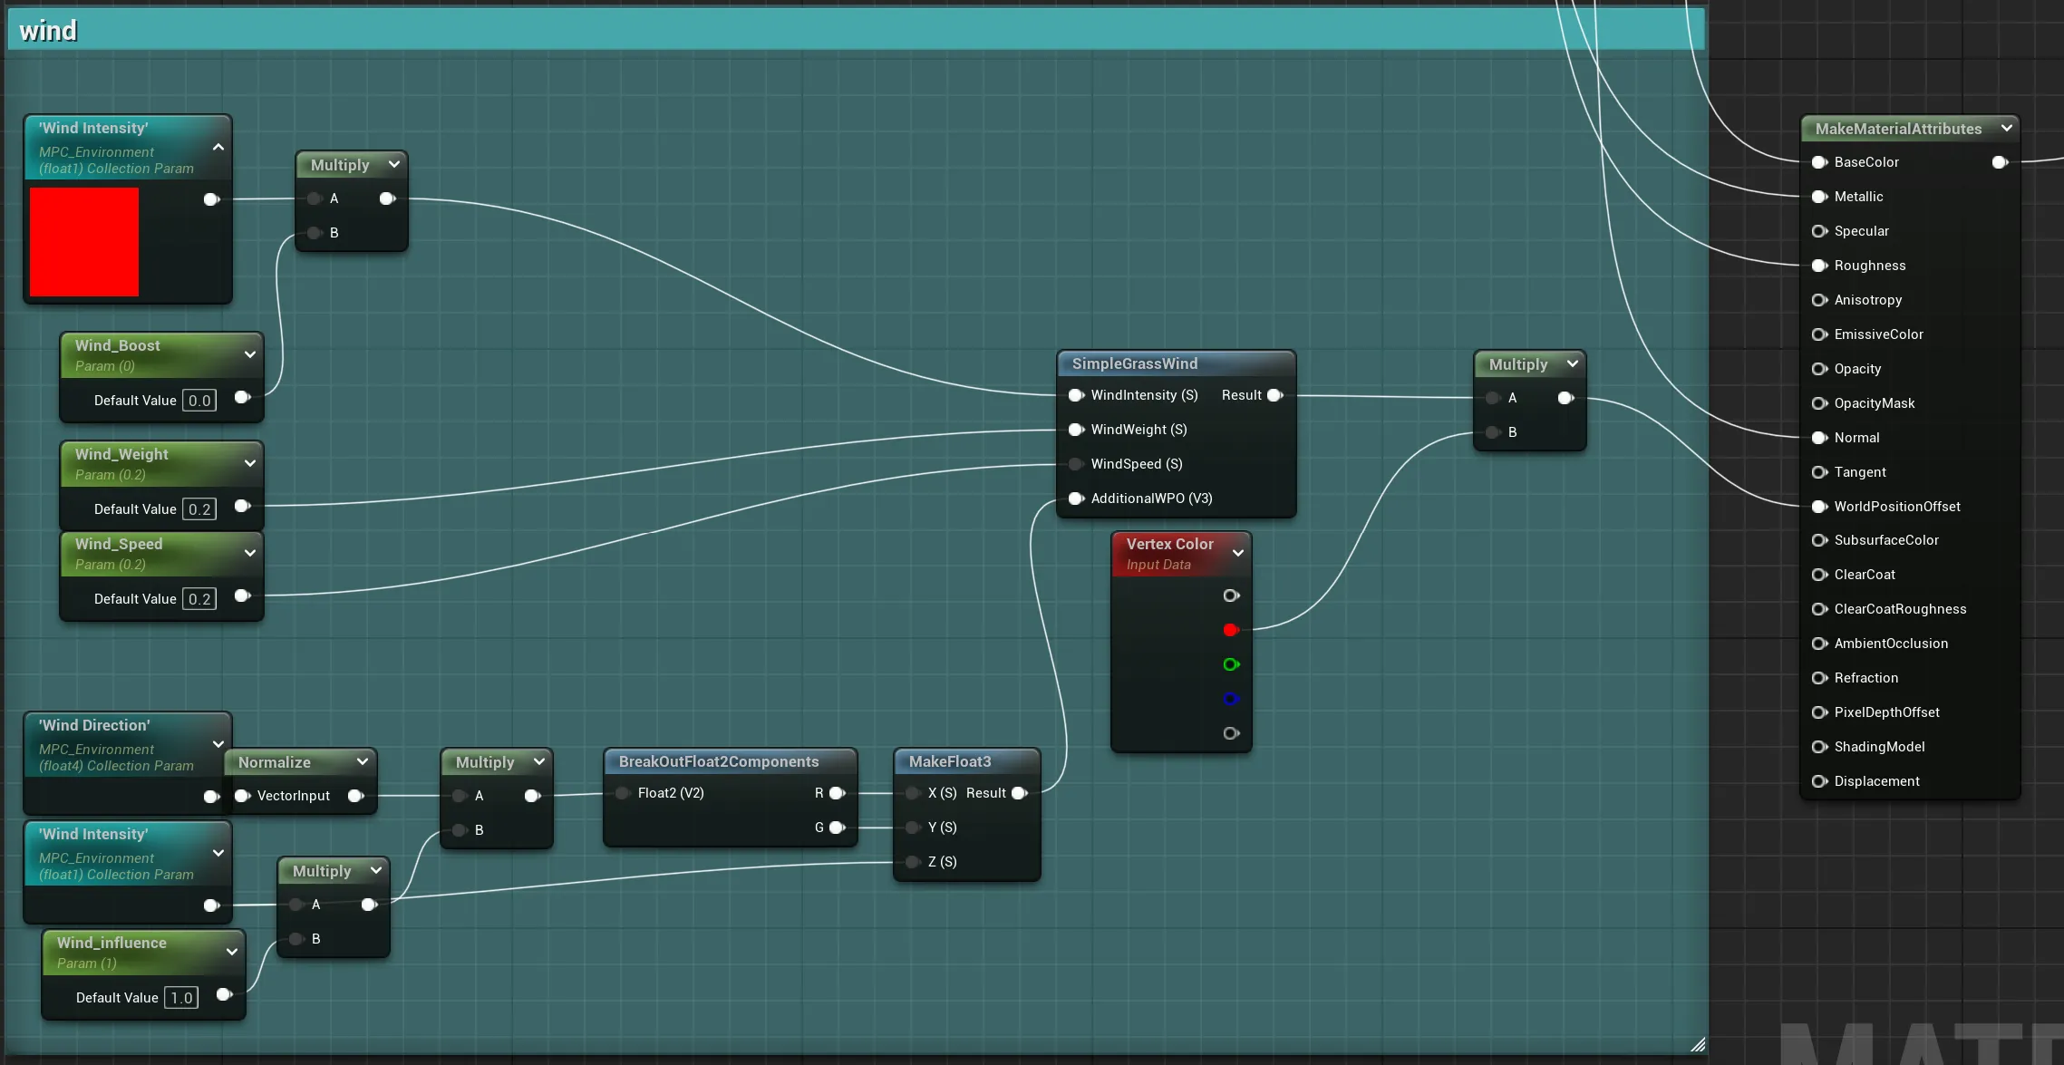Click the BreakOutFloat2Components G output pin

click(838, 828)
